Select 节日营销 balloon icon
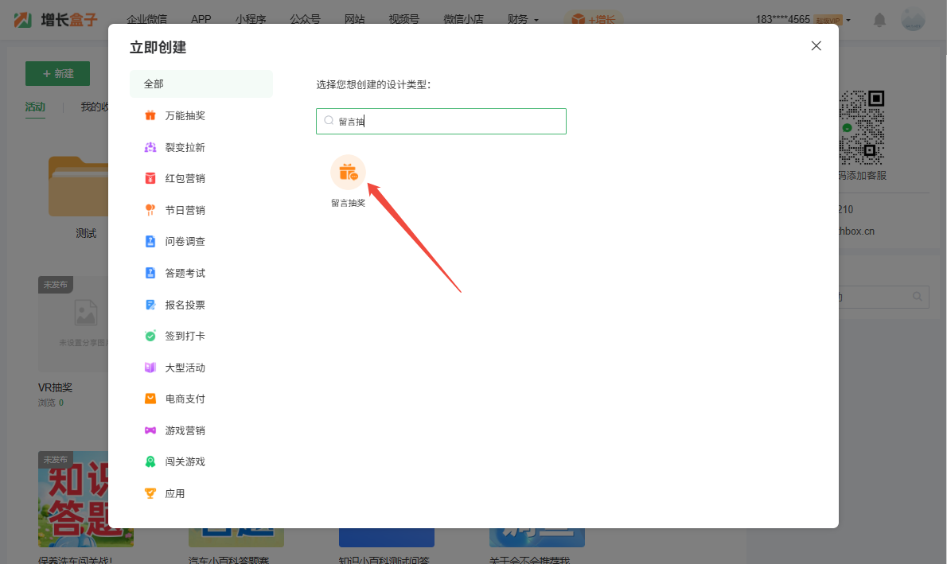Screen dimensions: 947x564 coord(150,210)
